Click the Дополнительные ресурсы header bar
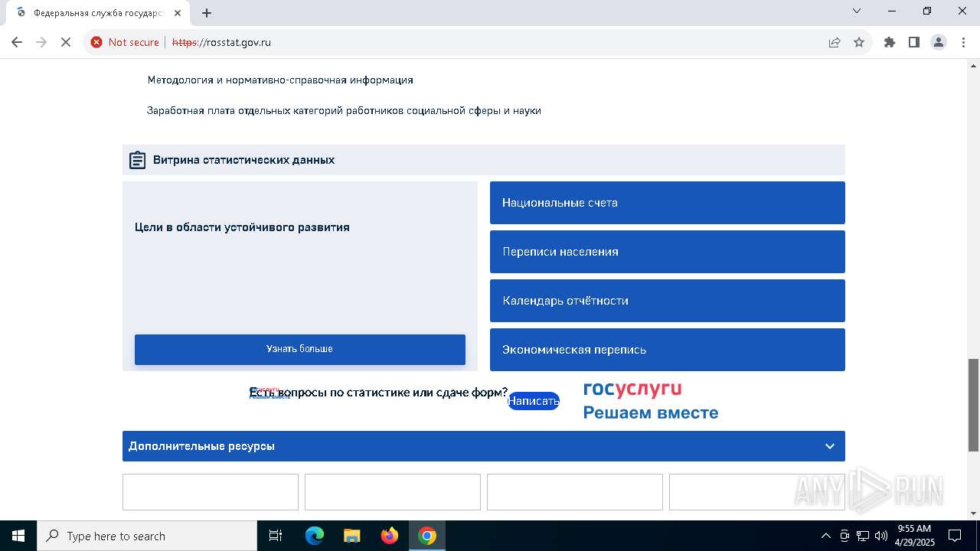 pyautogui.click(x=483, y=446)
